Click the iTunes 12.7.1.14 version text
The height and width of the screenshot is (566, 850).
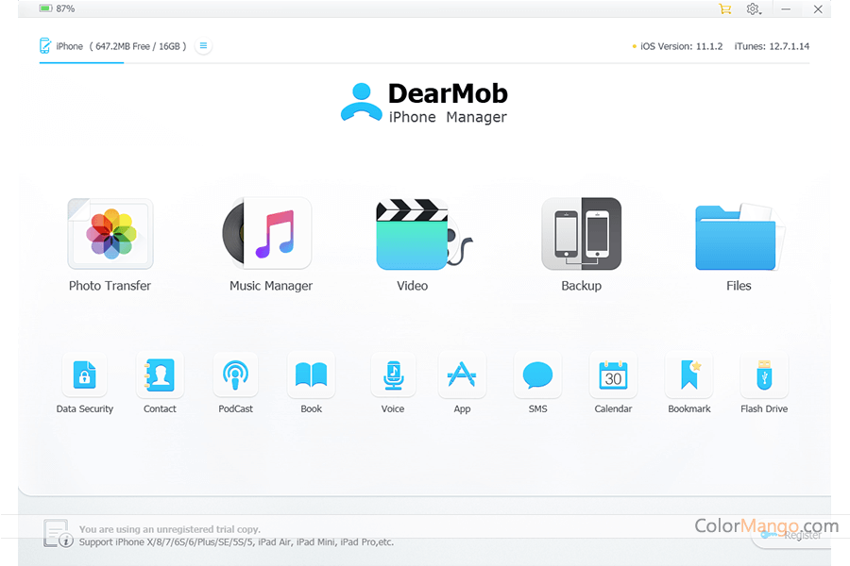pos(772,46)
